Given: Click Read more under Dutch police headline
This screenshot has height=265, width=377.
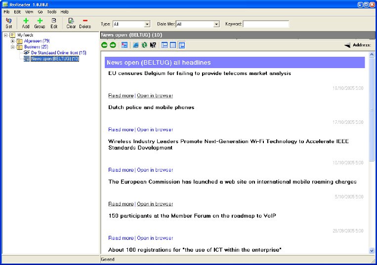Looking at the screenshot, I should [x=121, y=130].
